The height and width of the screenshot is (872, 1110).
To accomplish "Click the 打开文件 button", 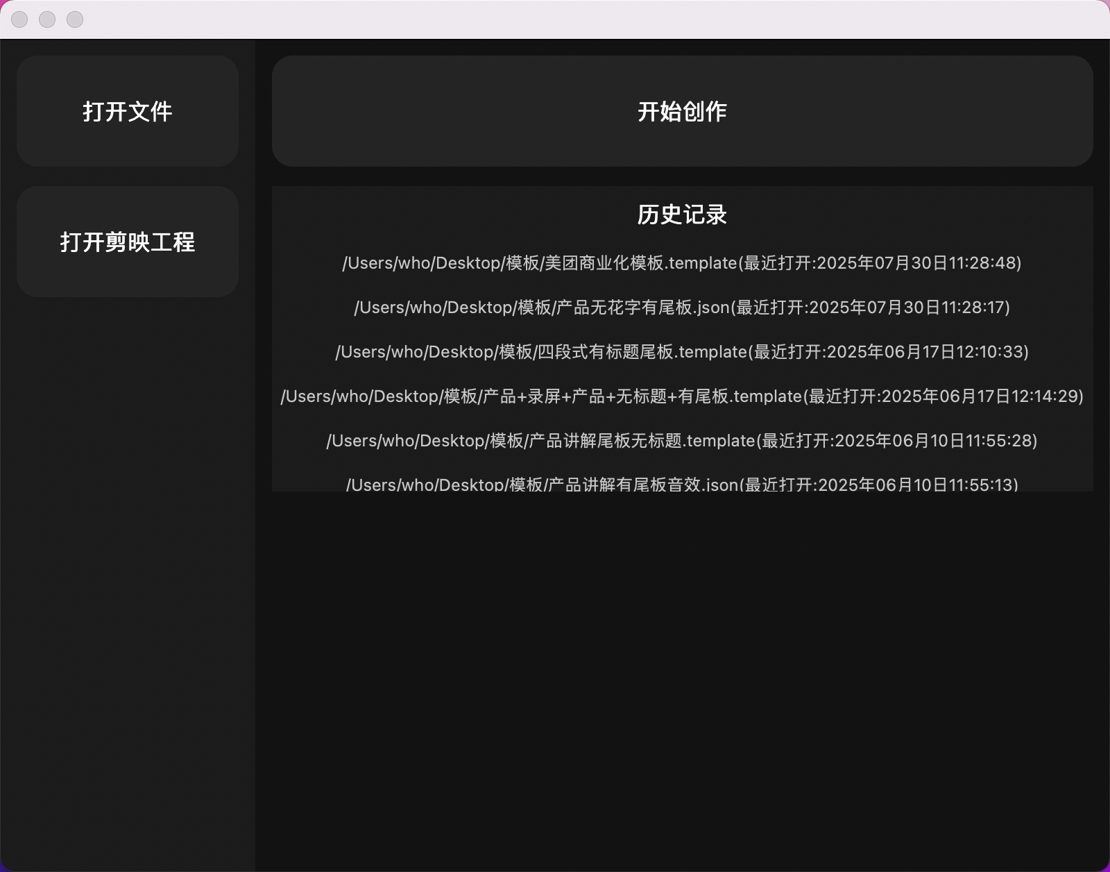I will pos(127,111).
